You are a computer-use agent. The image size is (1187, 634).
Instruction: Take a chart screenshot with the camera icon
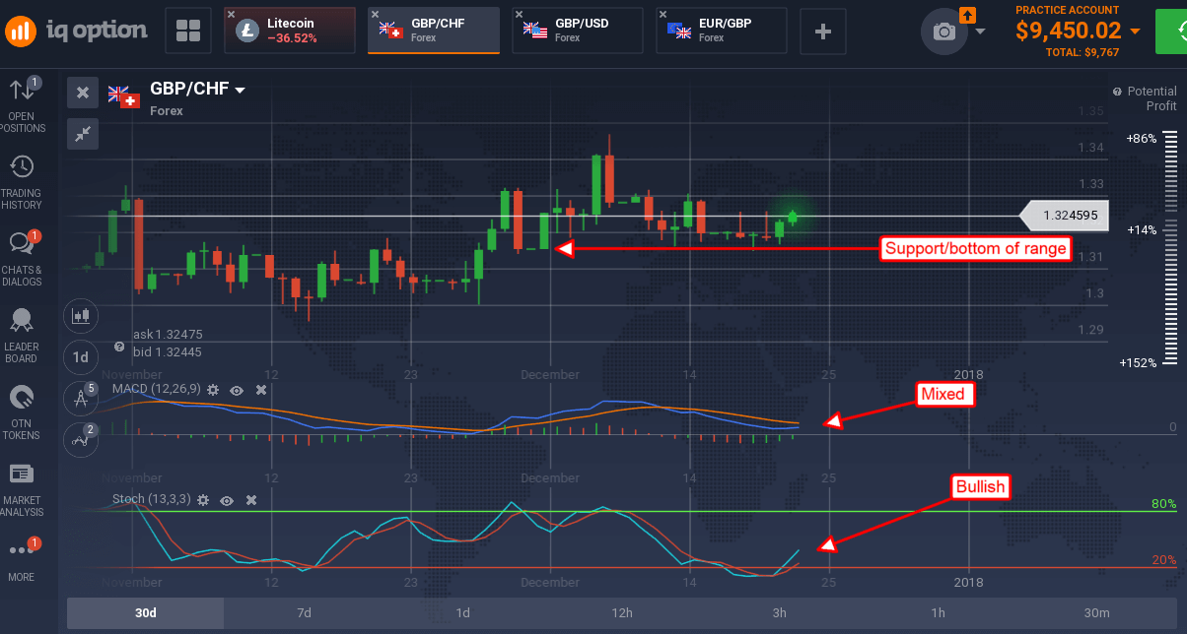pyautogui.click(x=944, y=32)
